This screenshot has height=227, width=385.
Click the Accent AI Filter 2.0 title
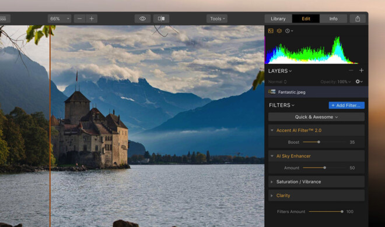click(299, 130)
